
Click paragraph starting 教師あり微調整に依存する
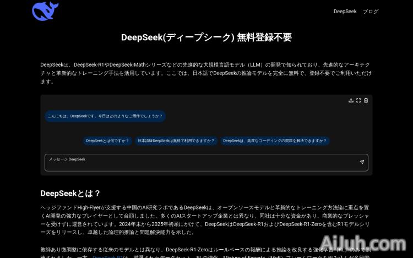[x=206, y=252]
